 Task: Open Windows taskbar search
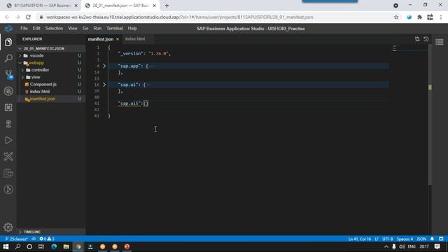click(x=17, y=246)
